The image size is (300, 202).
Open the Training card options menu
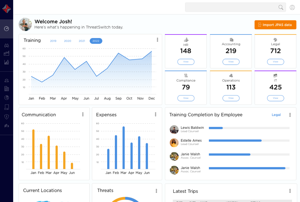pos(157,40)
